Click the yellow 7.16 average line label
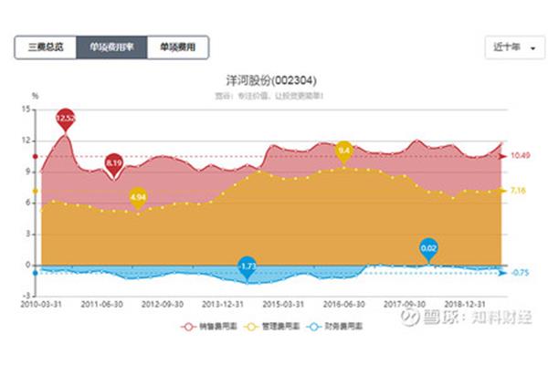Image resolution: width=548 pixels, height=365 pixels. [x=518, y=191]
